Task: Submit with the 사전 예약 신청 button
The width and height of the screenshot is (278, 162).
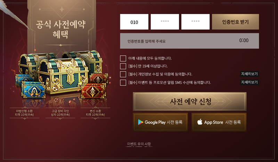Action: coord(190,101)
